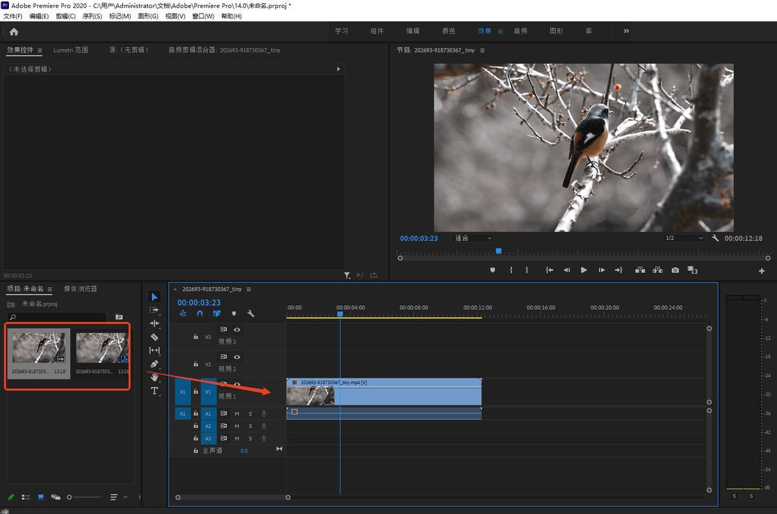Open the 序列(S) menu
Screen dimensions: 777x514
92,16
